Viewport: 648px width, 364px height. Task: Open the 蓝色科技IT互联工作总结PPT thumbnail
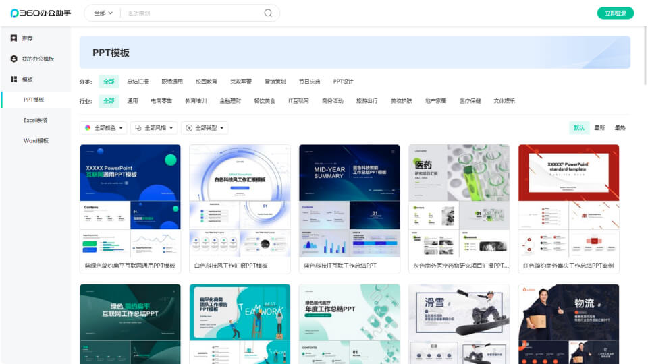pyautogui.click(x=349, y=201)
